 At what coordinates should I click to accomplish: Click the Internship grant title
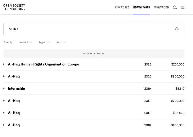(16, 88)
